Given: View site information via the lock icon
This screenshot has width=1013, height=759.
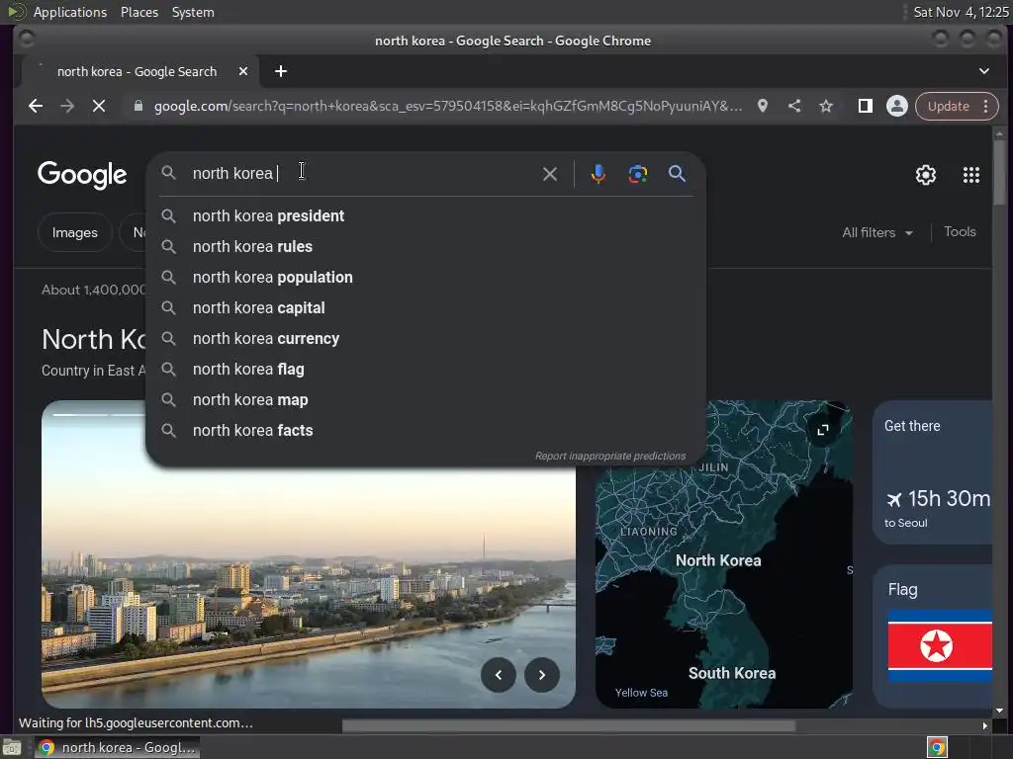Looking at the screenshot, I should pyautogui.click(x=138, y=106).
